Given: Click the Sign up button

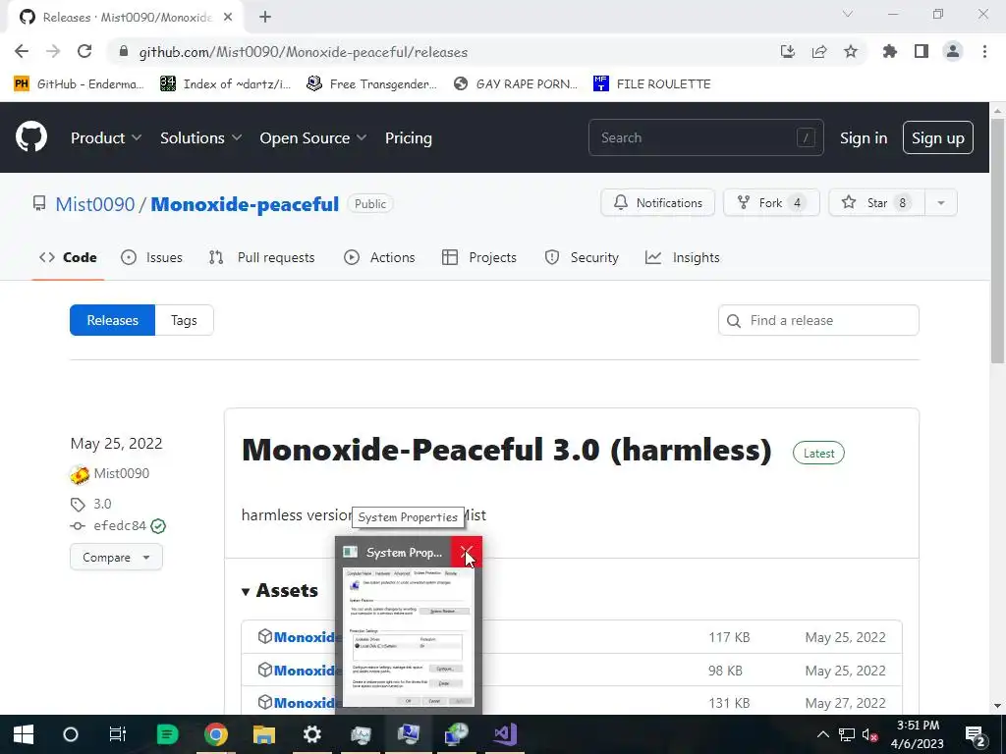Looking at the screenshot, I should [x=938, y=137].
